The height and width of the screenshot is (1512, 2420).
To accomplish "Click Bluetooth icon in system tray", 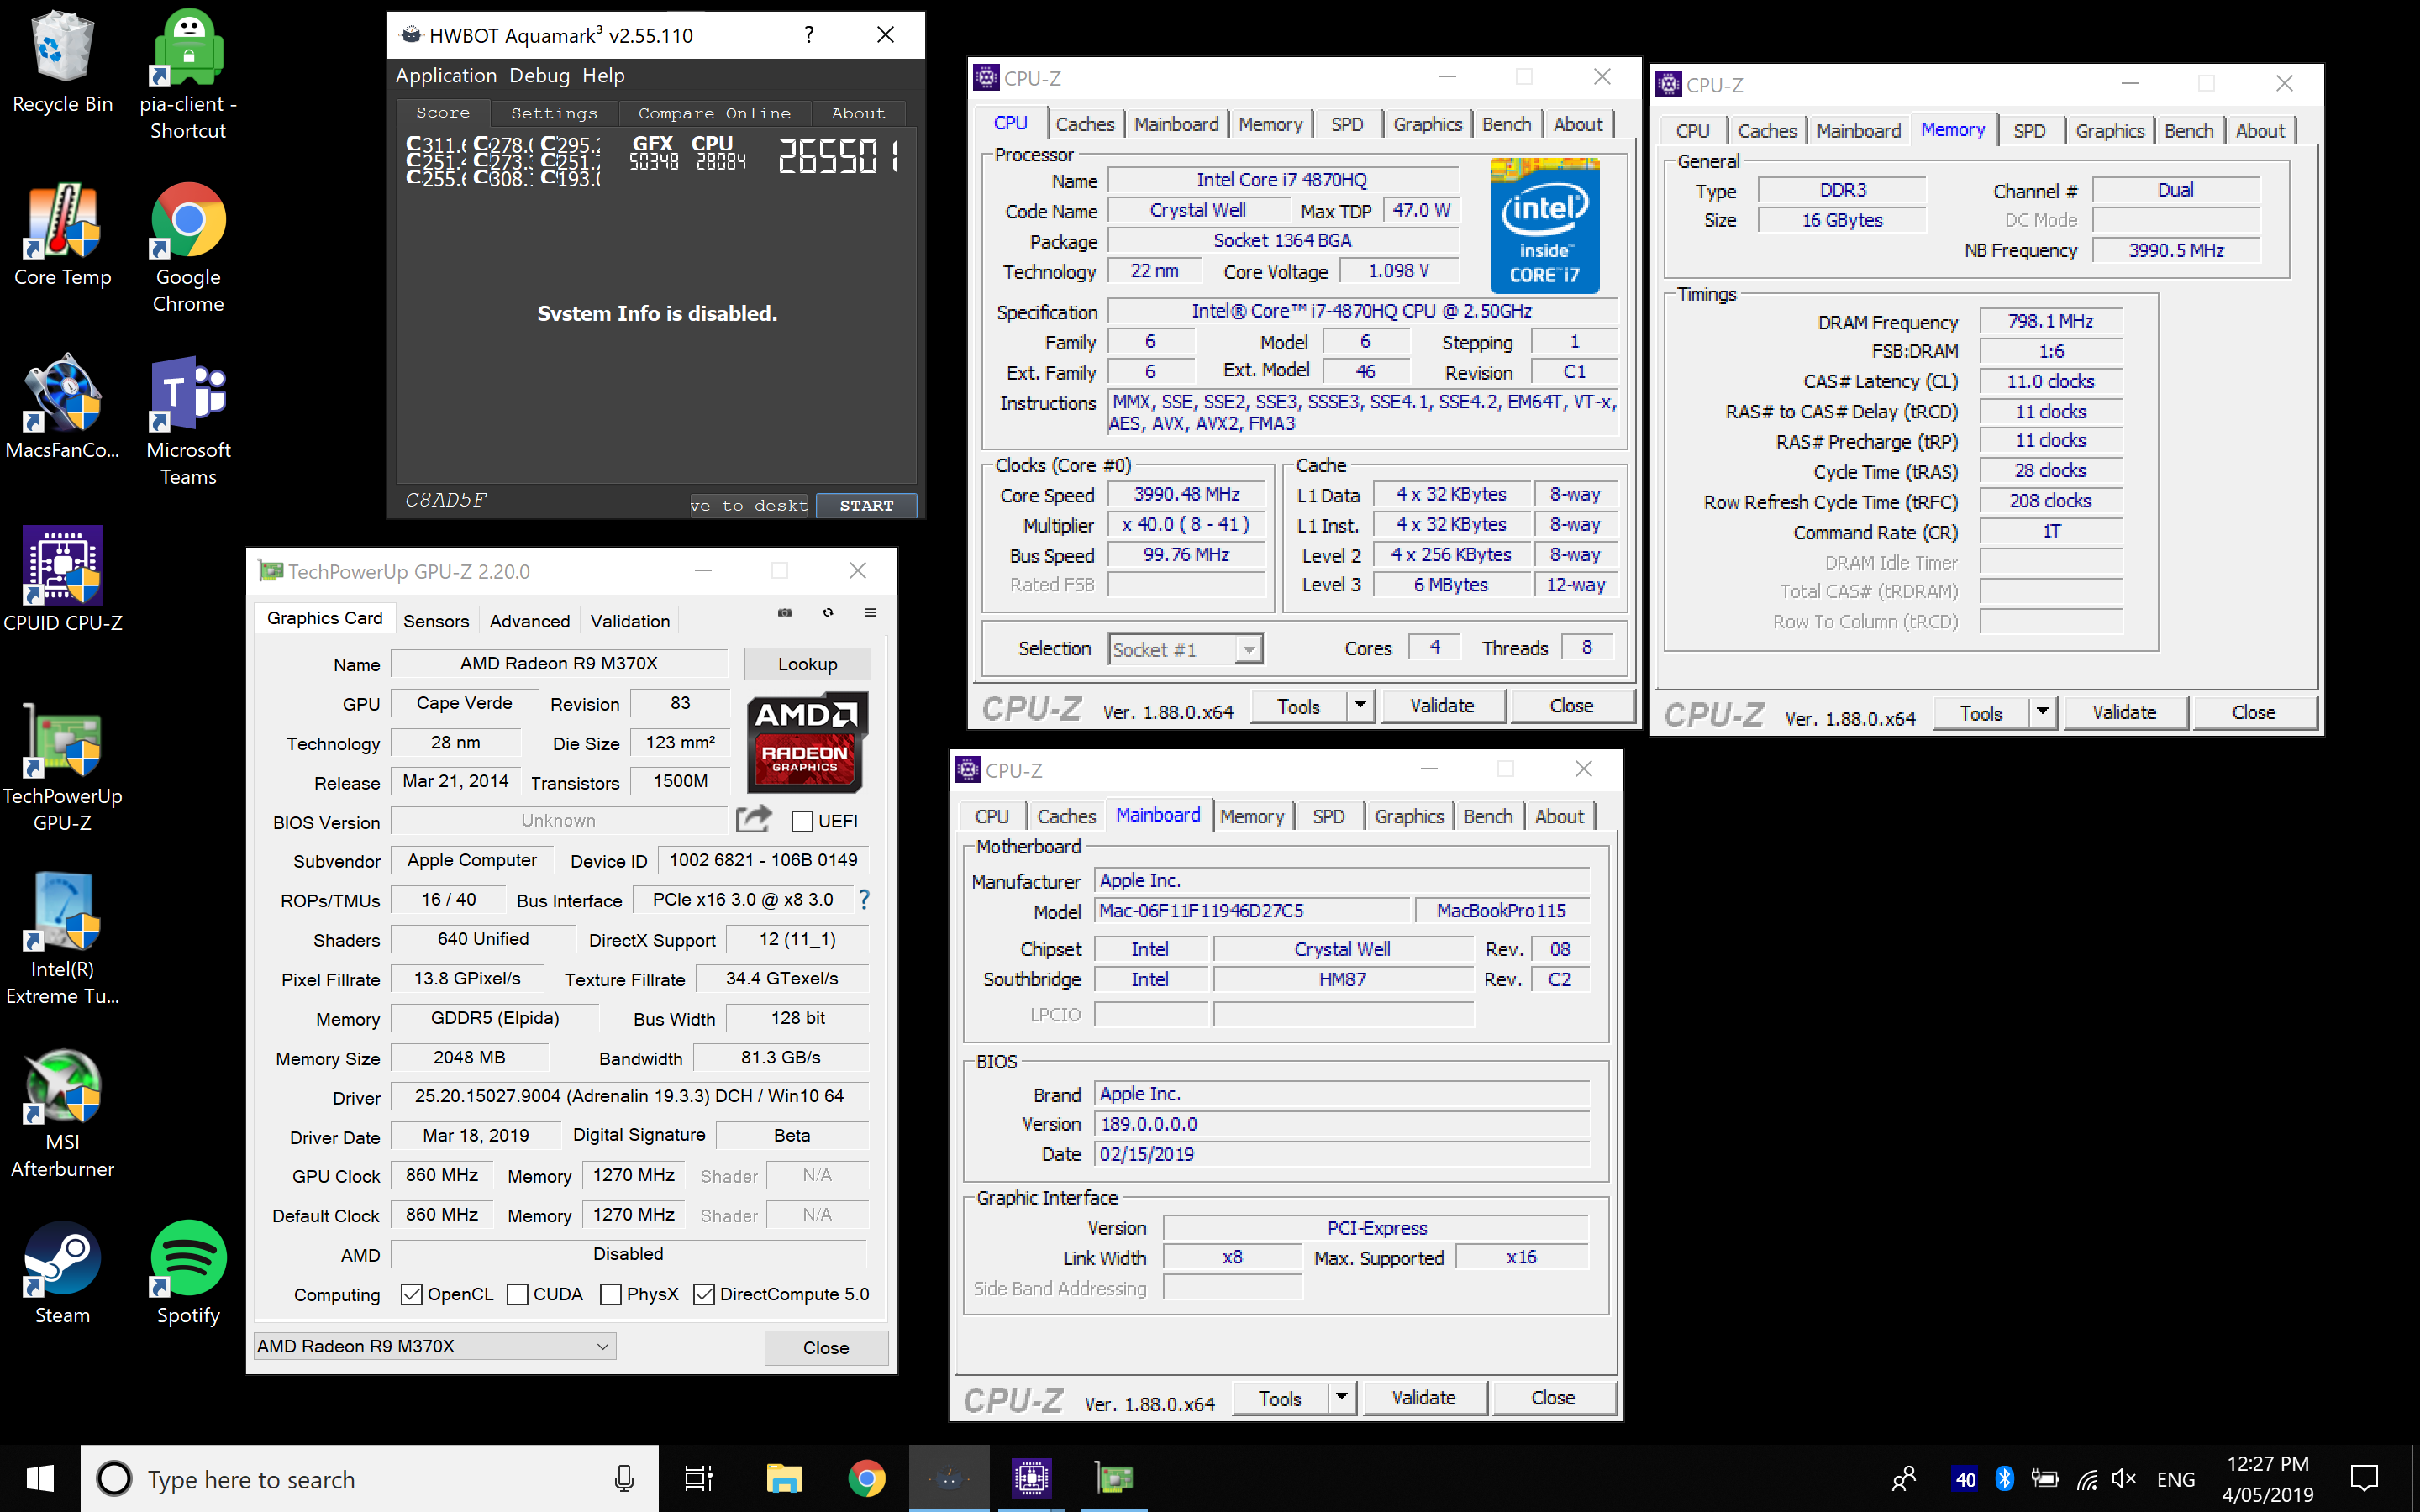I will (x=2004, y=1478).
